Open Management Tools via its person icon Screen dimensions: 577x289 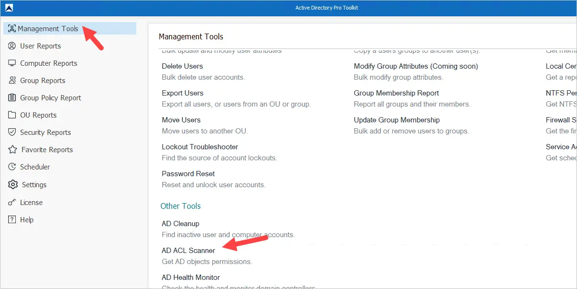tap(12, 29)
